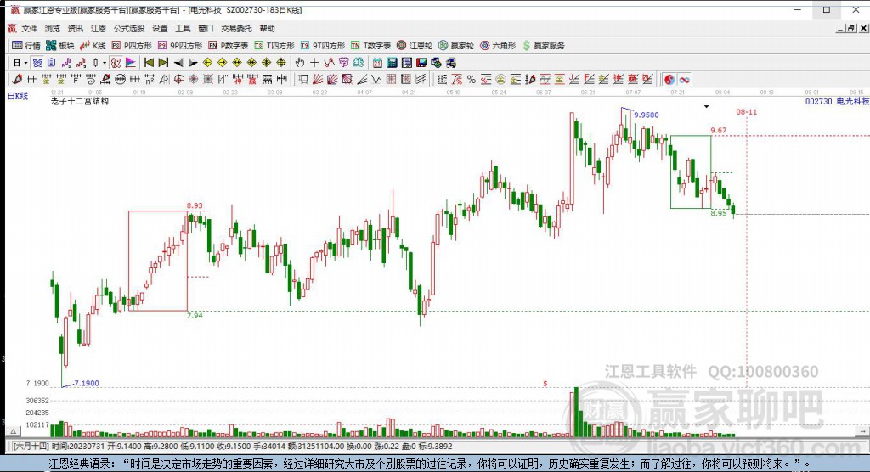Open the 板块 sector view

pos(60,46)
